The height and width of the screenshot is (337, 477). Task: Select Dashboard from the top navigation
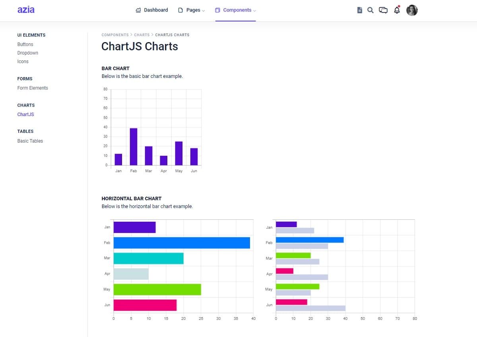[155, 10]
